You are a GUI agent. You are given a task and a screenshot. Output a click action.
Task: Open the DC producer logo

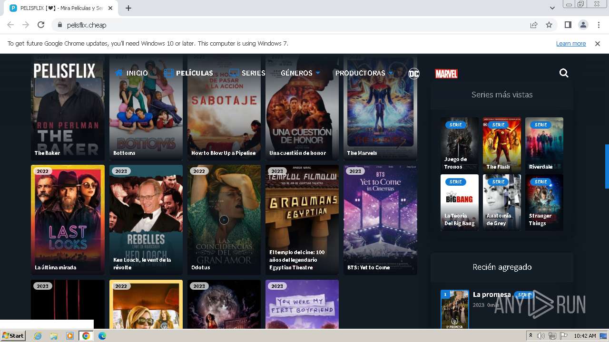click(414, 73)
